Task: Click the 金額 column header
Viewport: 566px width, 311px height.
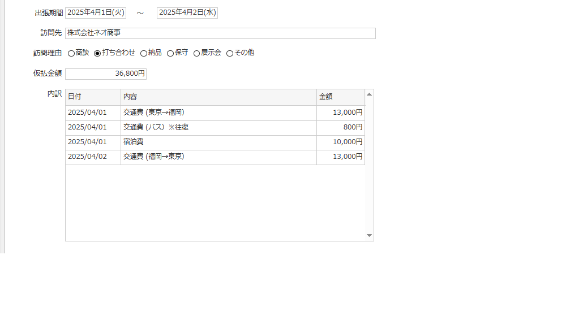Action: pyautogui.click(x=340, y=97)
